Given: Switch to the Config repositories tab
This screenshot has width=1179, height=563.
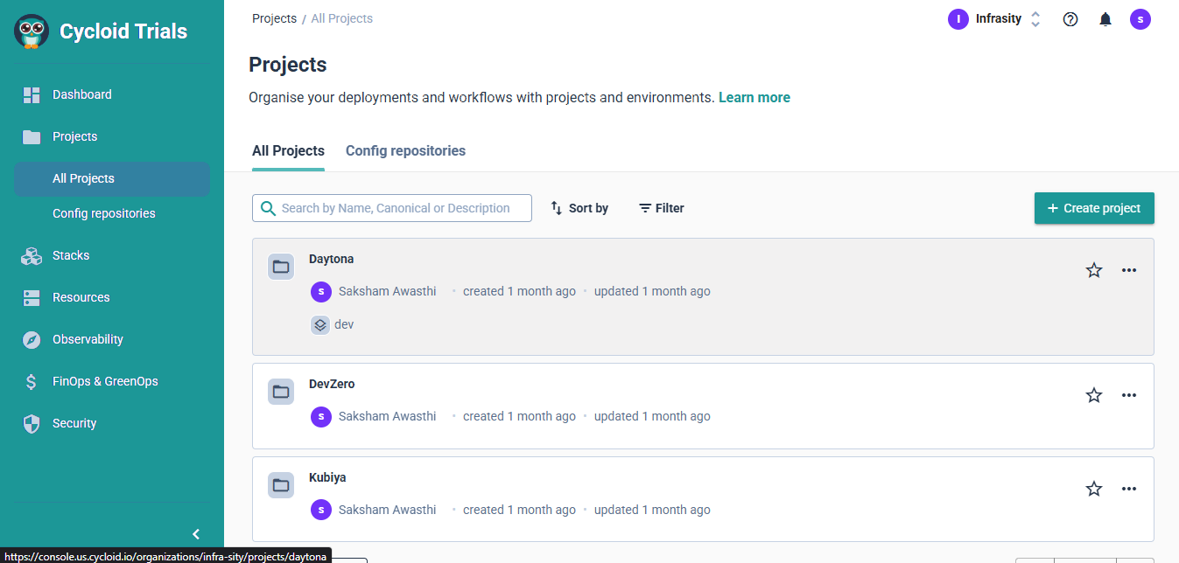Looking at the screenshot, I should click(x=405, y=151).
